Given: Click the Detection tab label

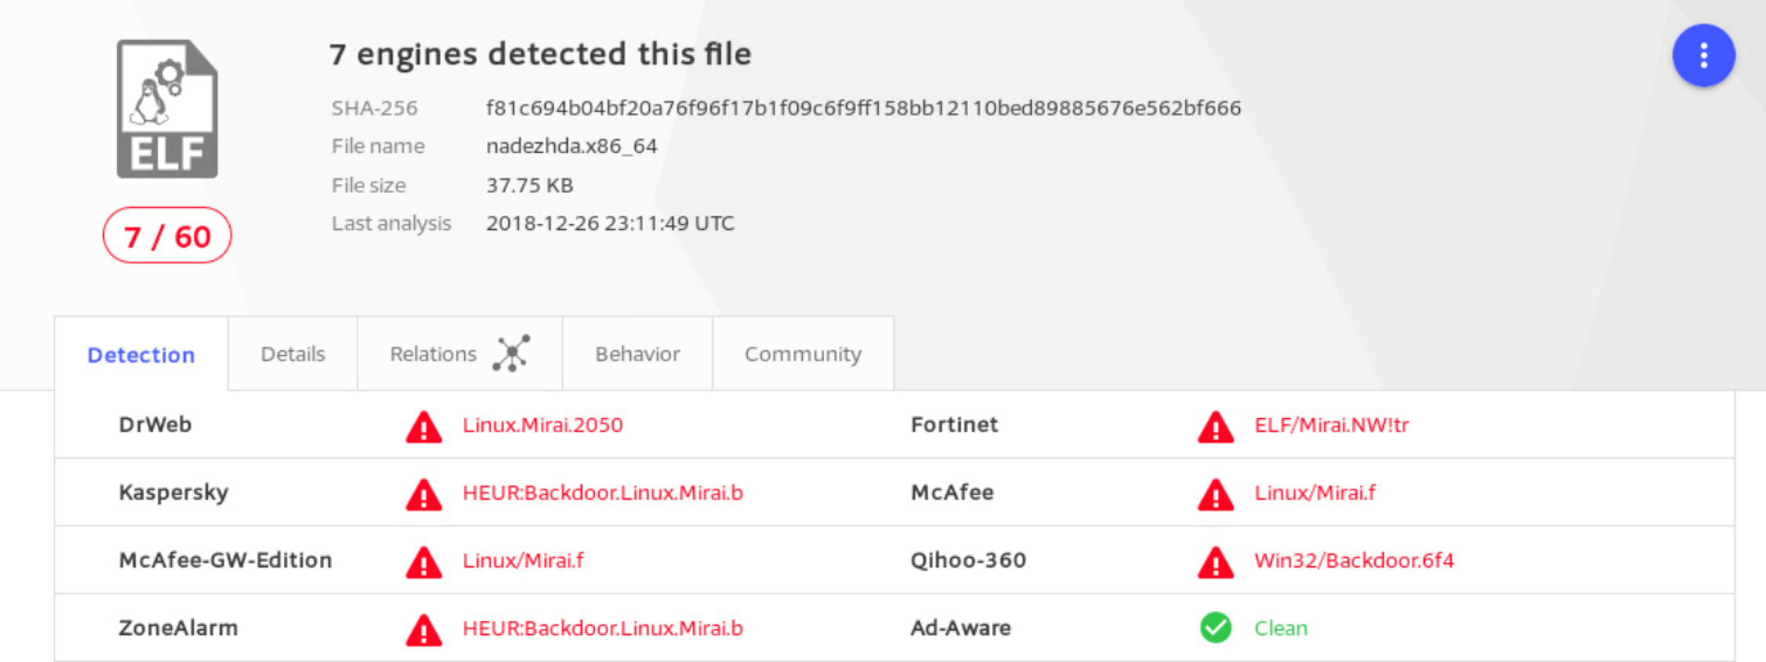Looking at the screenshot, I should point(141,355).
